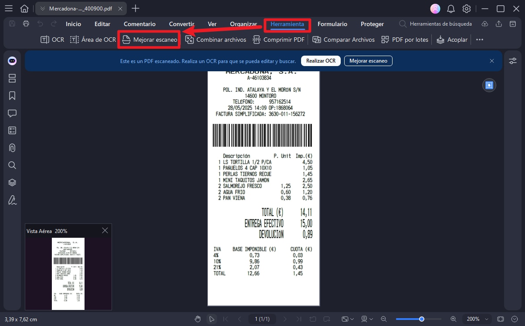Open the page thumbnails panel
The width and height of the screenshot is (525, 326).
point(12,78)
